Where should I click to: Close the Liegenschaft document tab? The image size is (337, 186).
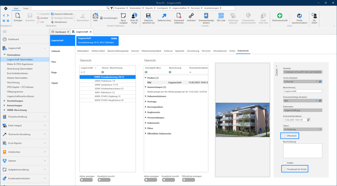pyautogui.click(x=91, y=32)
